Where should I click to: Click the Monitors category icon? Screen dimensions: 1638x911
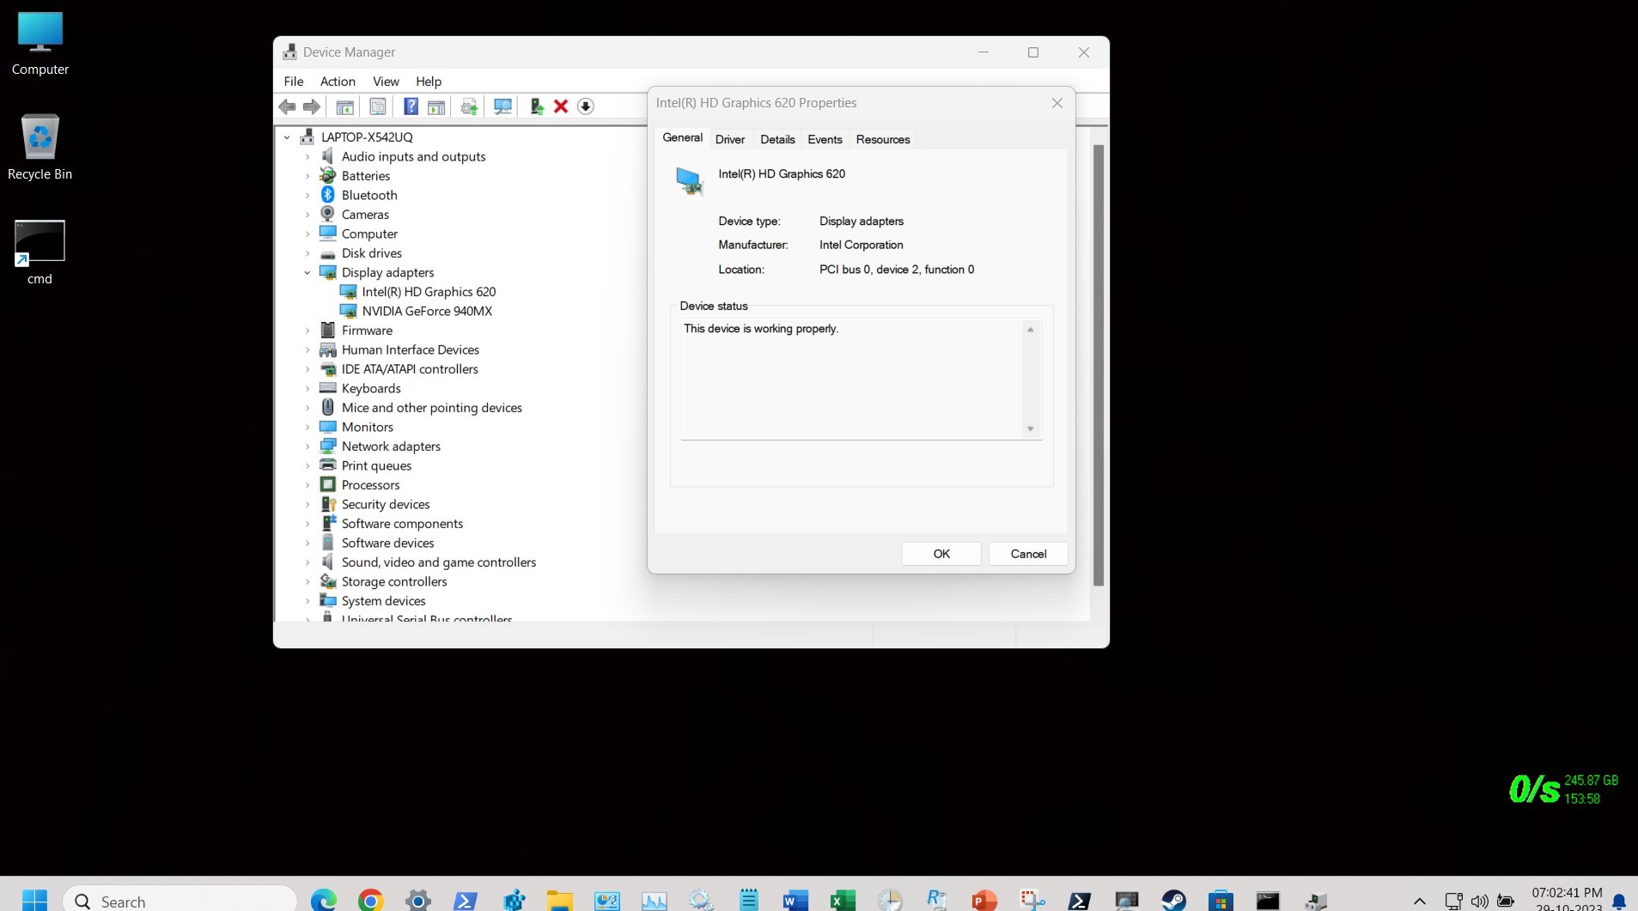(327, 427)
